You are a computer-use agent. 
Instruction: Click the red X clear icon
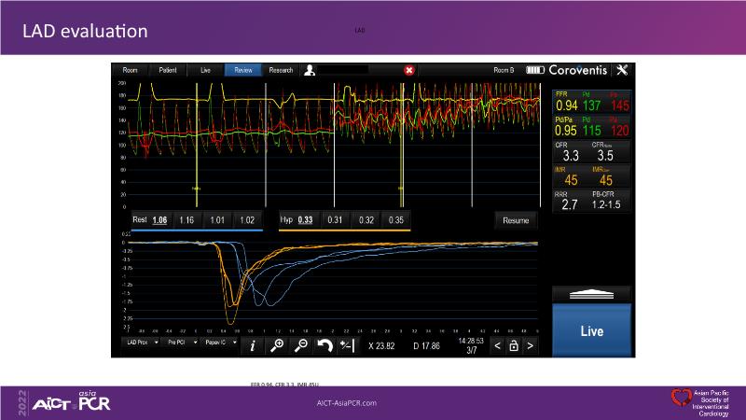409,70
